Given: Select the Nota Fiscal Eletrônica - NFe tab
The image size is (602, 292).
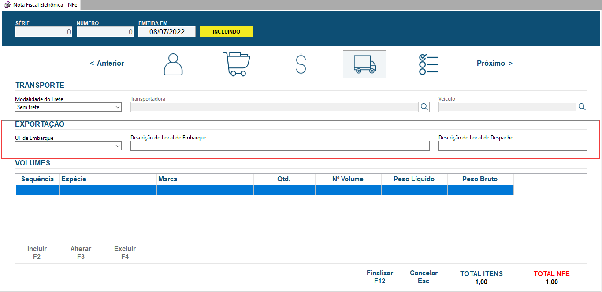Looking at the screenshot, I should pos(41,4).
